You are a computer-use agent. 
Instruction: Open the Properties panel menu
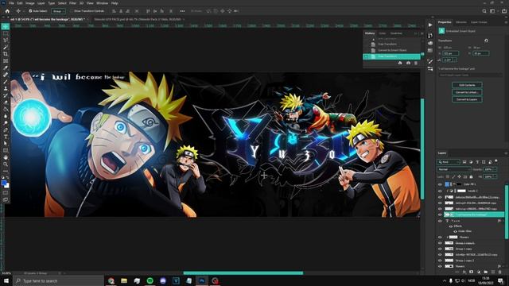coord(506,22)
